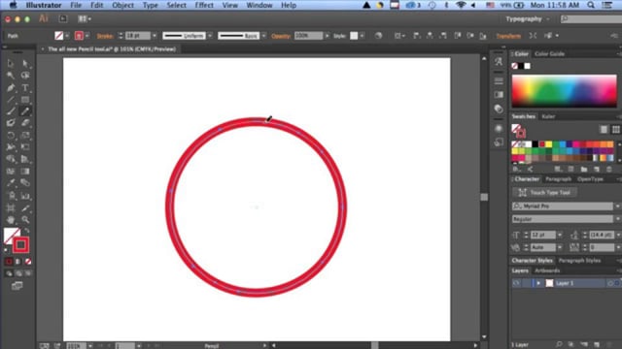Set paint mode to Color
622x349 pixels.
9,262
